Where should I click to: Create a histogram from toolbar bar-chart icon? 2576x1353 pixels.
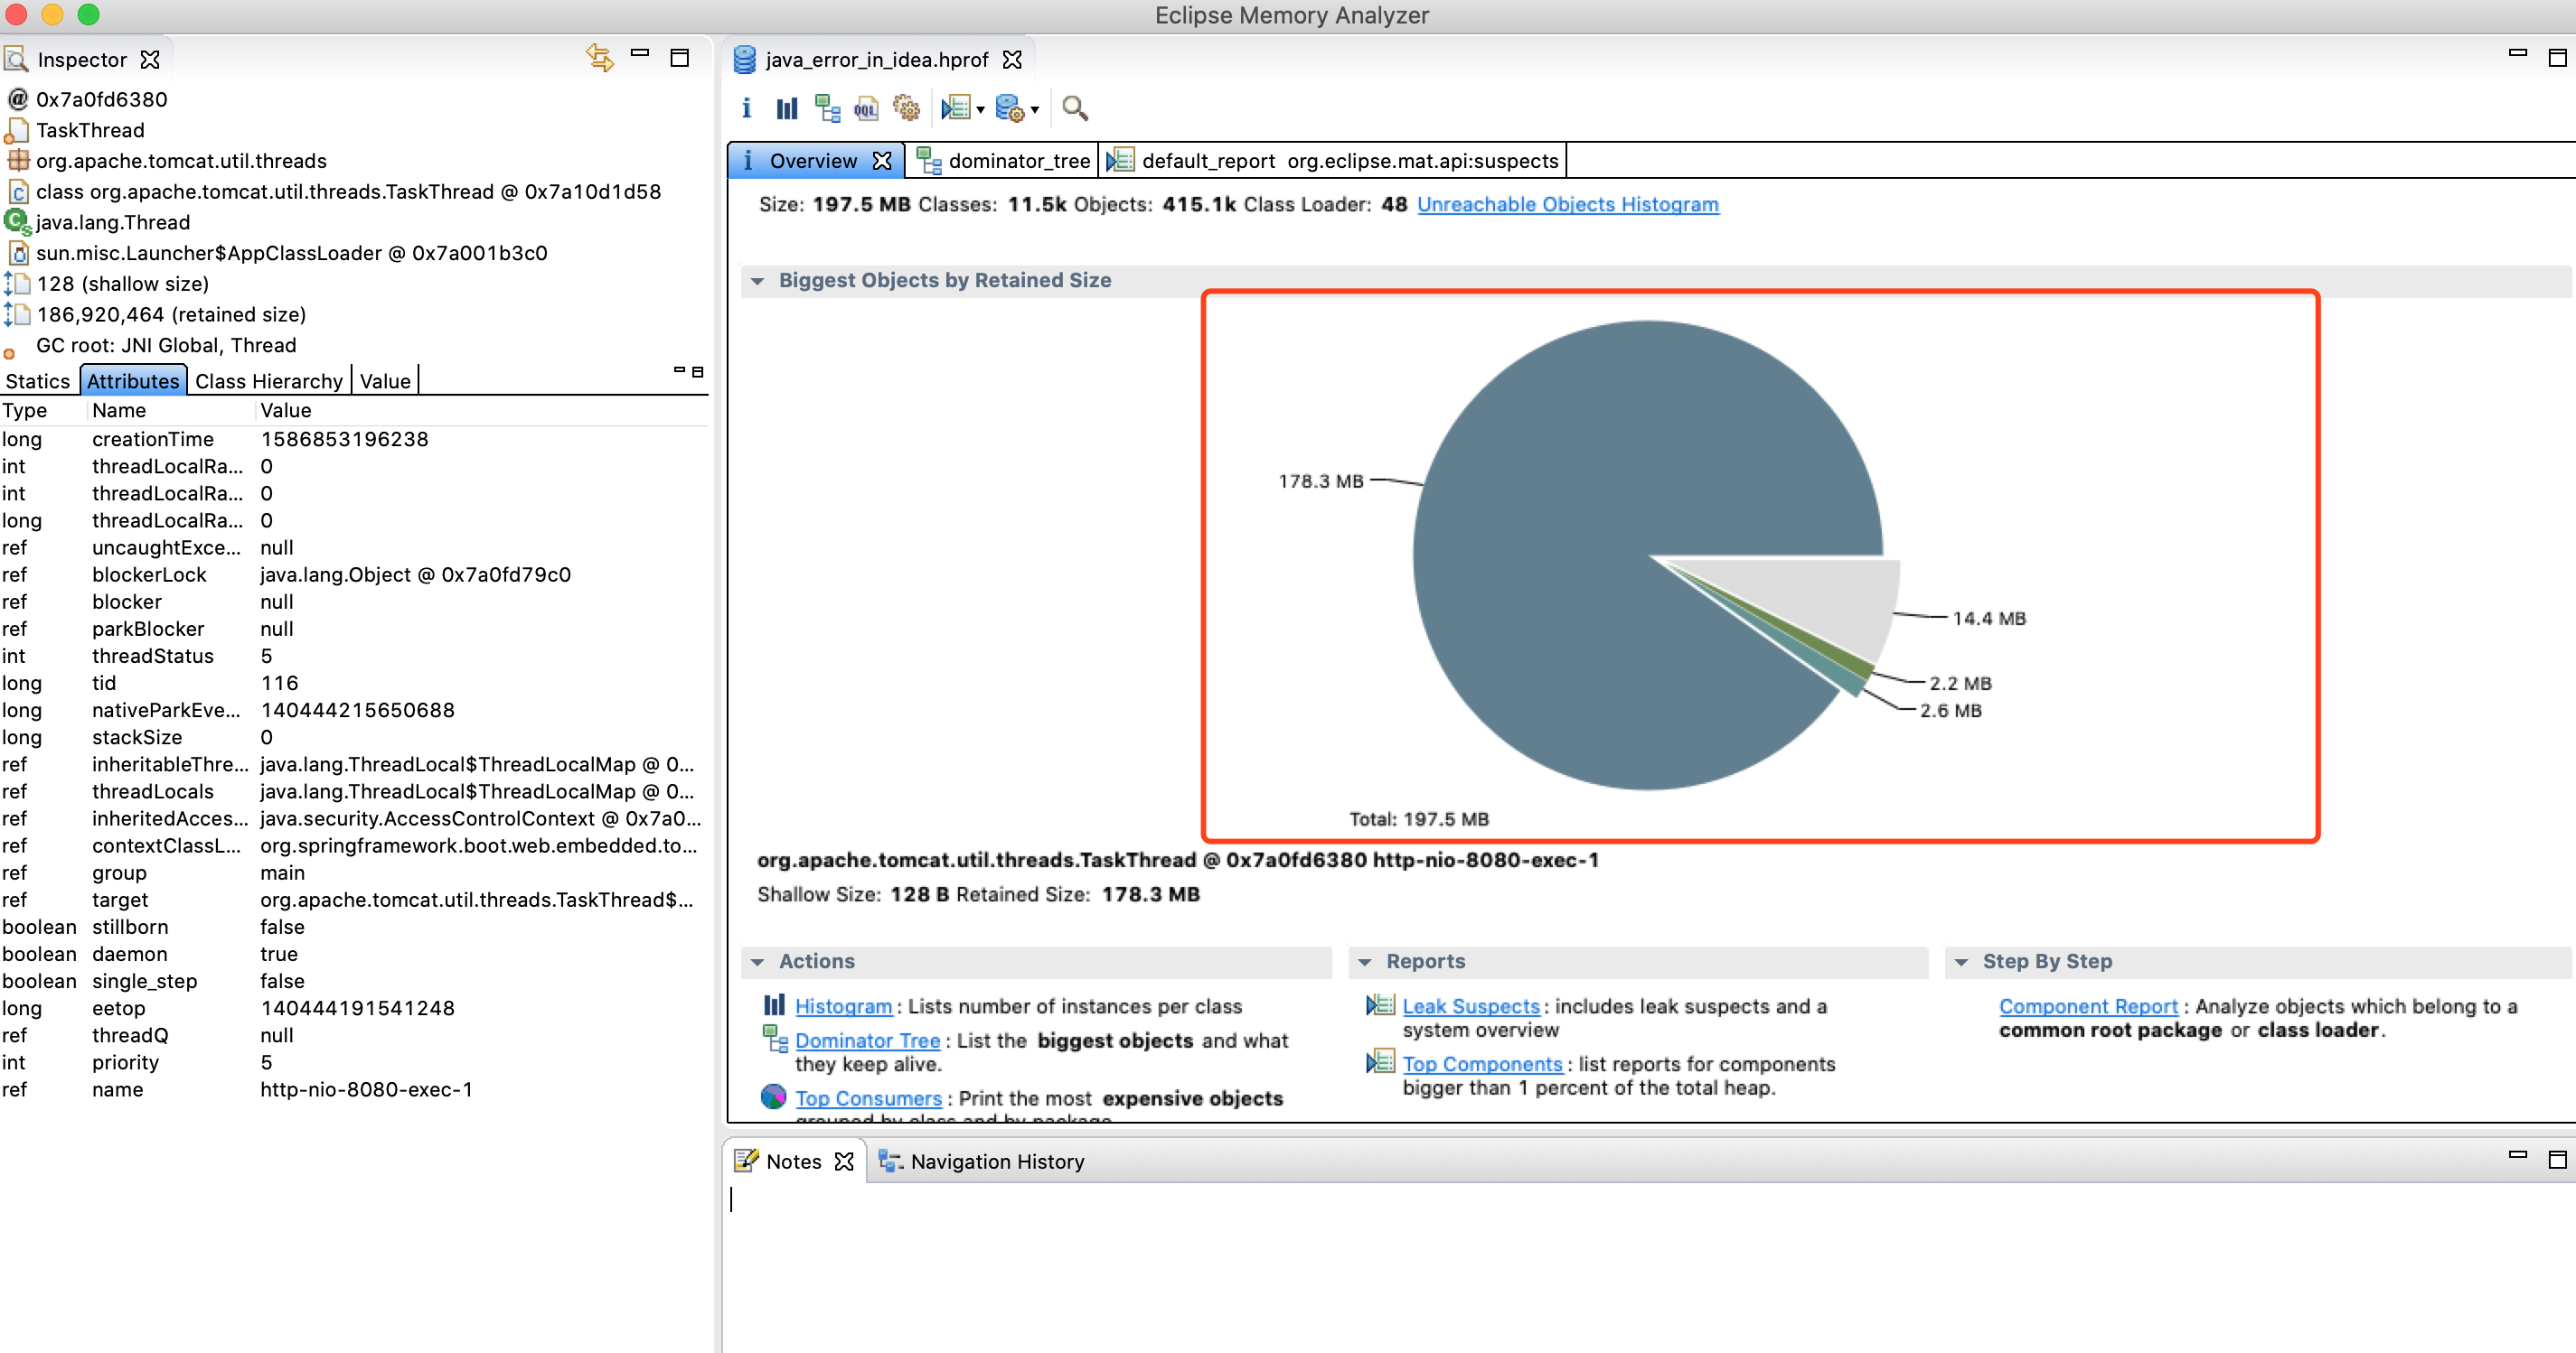[x=787, y=107]
